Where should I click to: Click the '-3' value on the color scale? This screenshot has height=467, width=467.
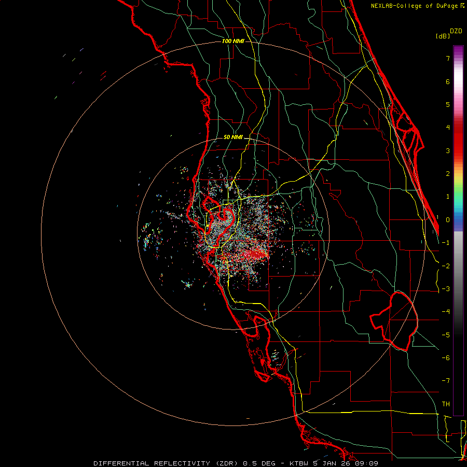446,289
